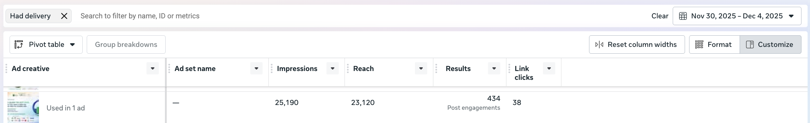Click the Group breakdowns button

[x=126, y=45]
